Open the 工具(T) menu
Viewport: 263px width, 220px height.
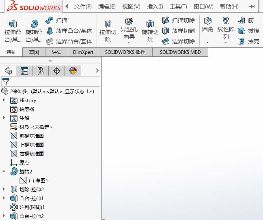click(x=178, y=6)
